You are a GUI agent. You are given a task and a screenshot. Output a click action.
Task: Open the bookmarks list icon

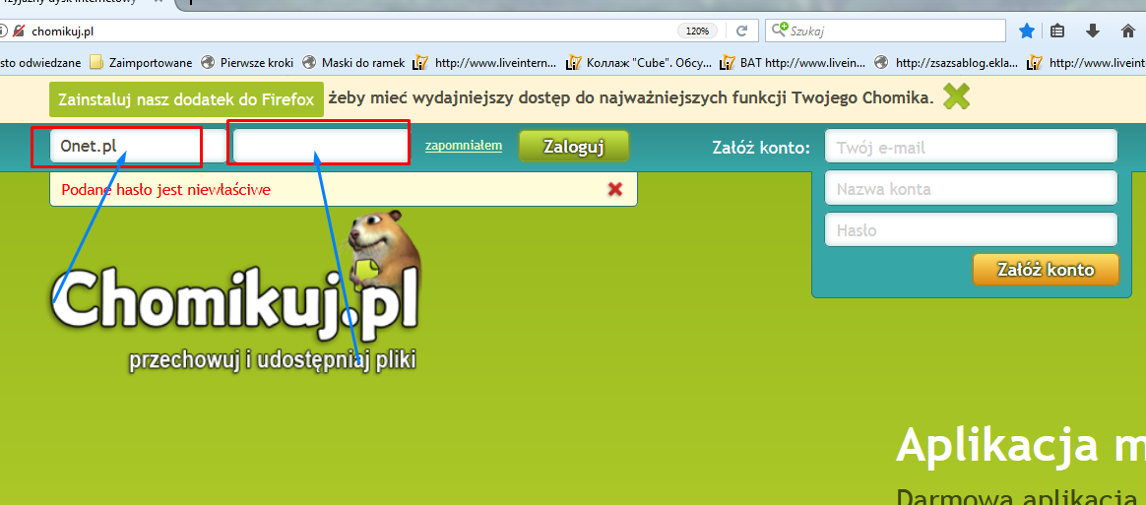1057,31
